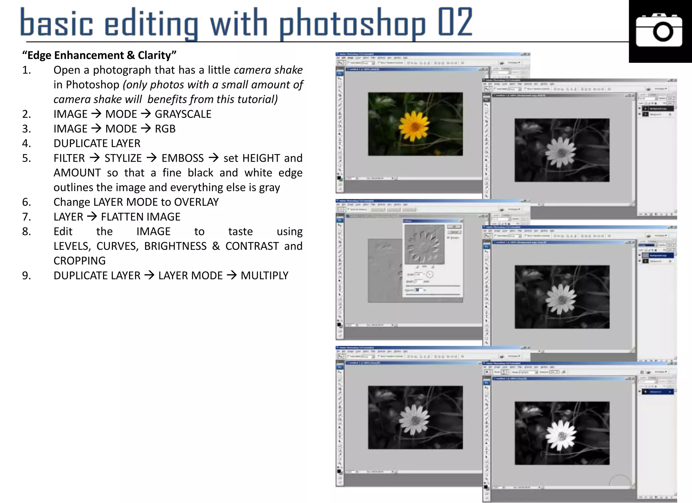692x503 pixels.
Task: Toggle Auto-Select checkbox in top-right grayscale window
Action: [495, 89]
